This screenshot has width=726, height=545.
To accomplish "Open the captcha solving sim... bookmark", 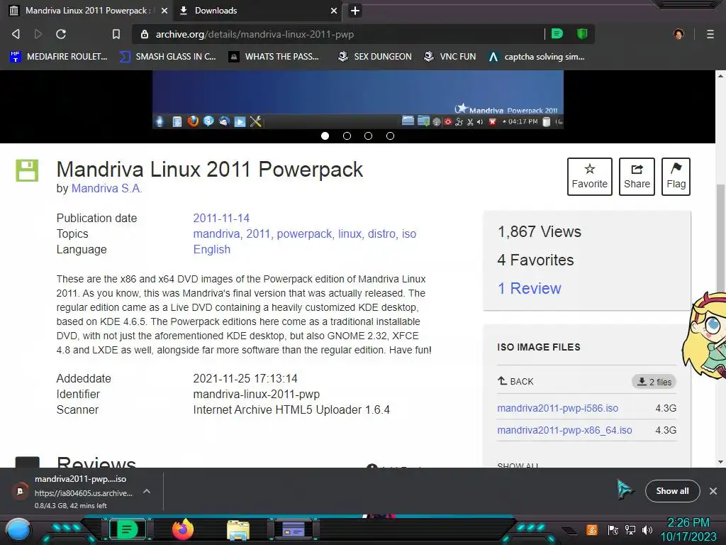I will coord(536,57).
